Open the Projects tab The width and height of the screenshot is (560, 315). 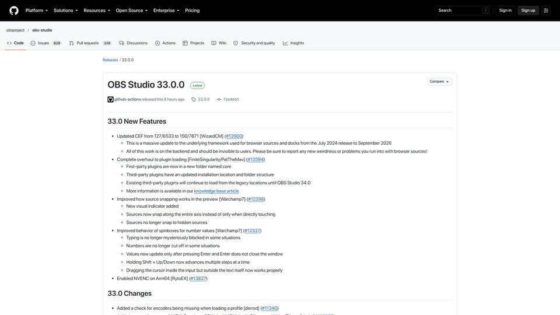(193, 43)
